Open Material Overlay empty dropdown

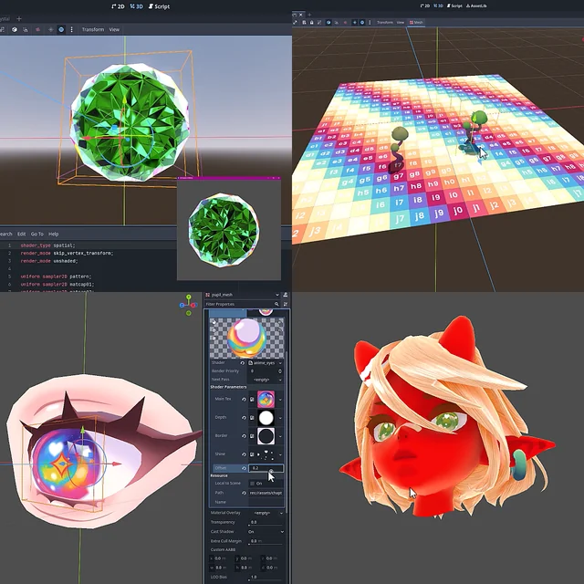[266, 513]
